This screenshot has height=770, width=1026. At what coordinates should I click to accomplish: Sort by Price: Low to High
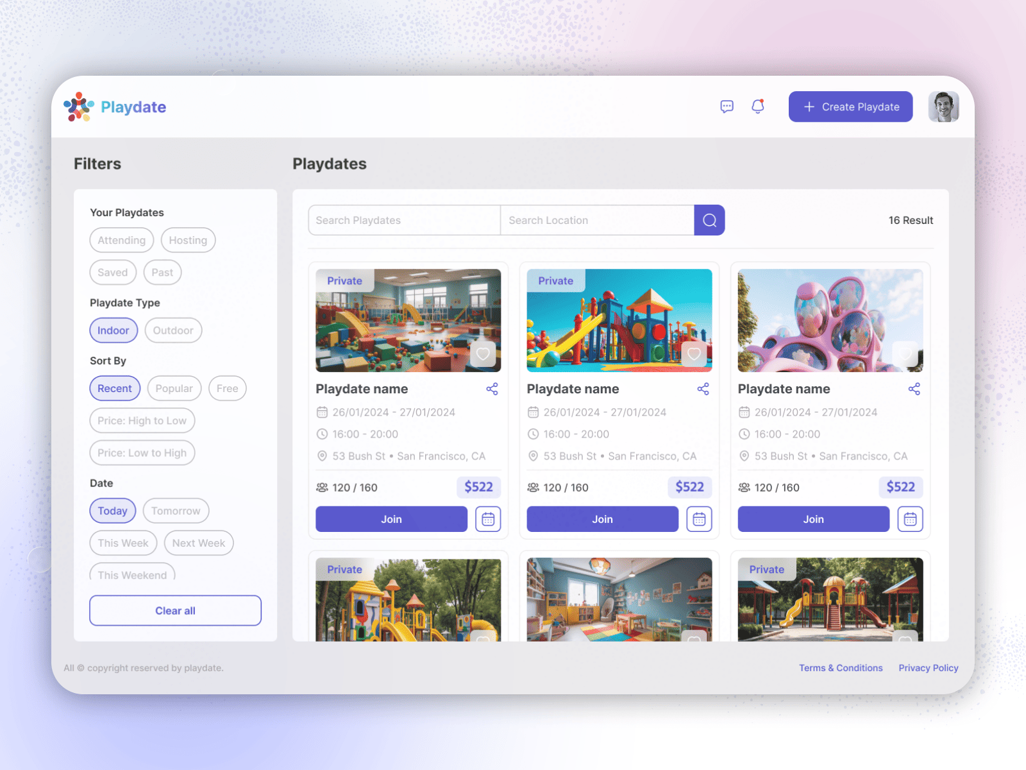click(x=142, y=452)
